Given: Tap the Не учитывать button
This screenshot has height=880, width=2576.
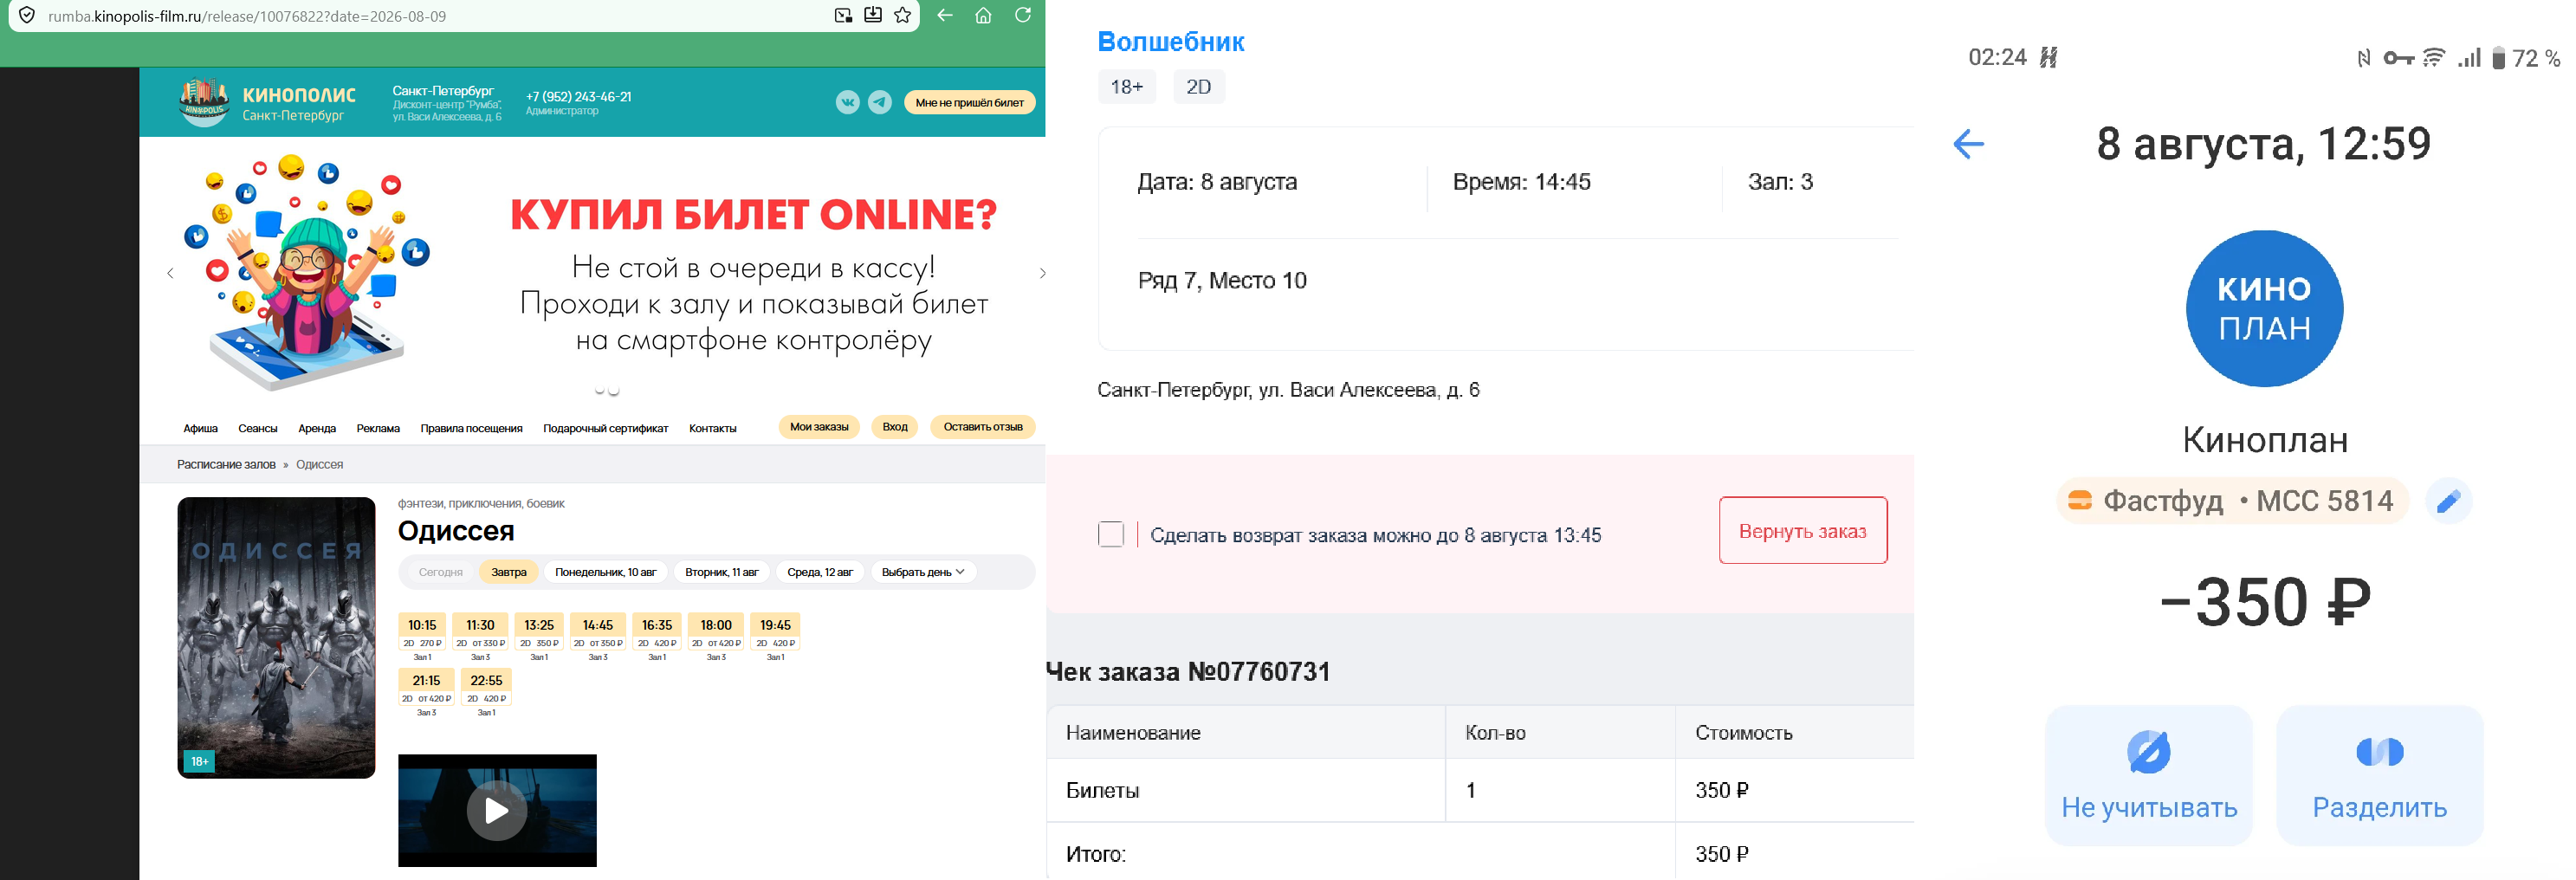Looking at the screenshot, I should (x=2149, y=775).
